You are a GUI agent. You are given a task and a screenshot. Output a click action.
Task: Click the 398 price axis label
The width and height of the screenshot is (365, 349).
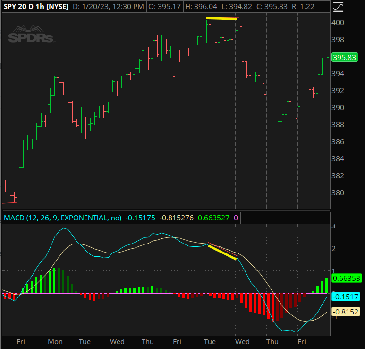coord(338,39)
